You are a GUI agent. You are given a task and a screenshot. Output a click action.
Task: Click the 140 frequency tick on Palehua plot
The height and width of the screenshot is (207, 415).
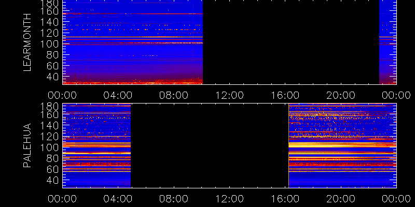(50, 126)
